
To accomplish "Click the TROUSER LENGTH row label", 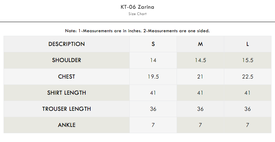I will click(67, 109).
